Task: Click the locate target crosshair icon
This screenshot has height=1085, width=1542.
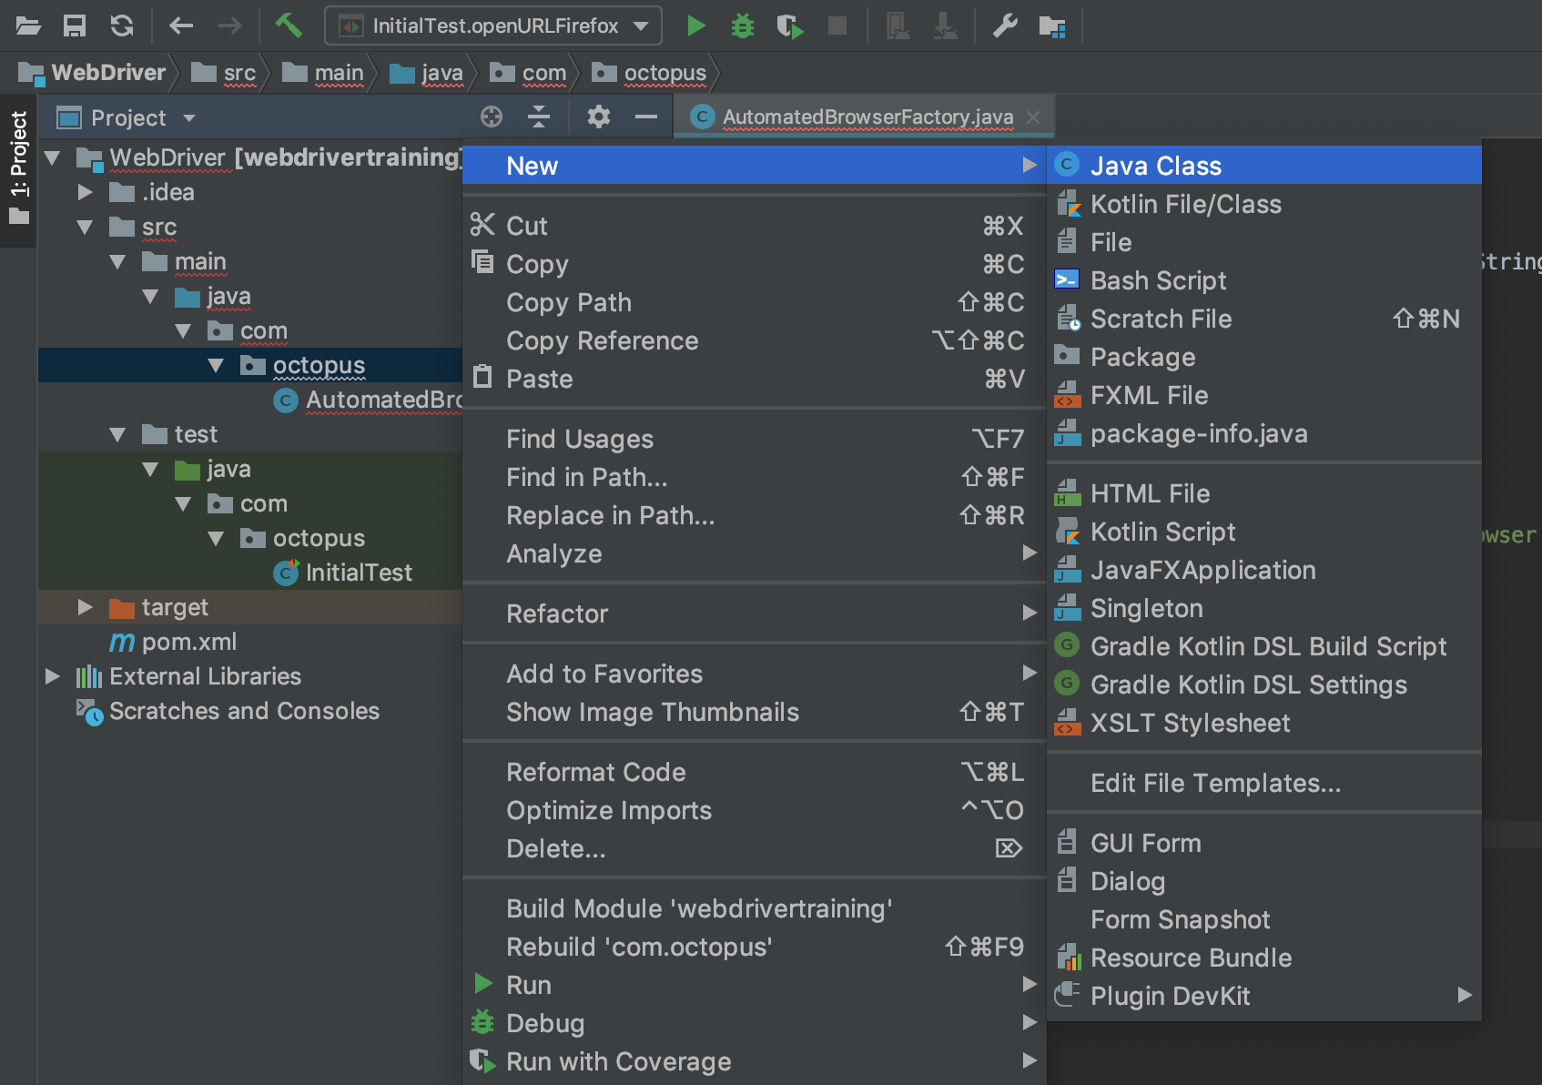Action: coord(492,117)
